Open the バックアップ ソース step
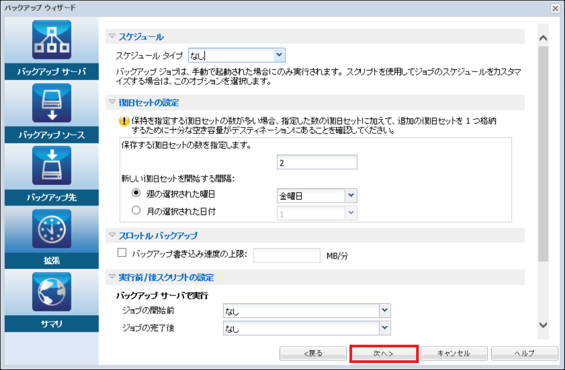 [52, 134]
